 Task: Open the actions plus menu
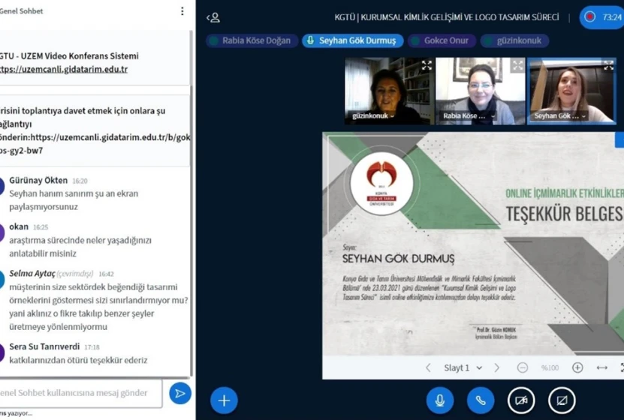[x=224, y=400]
